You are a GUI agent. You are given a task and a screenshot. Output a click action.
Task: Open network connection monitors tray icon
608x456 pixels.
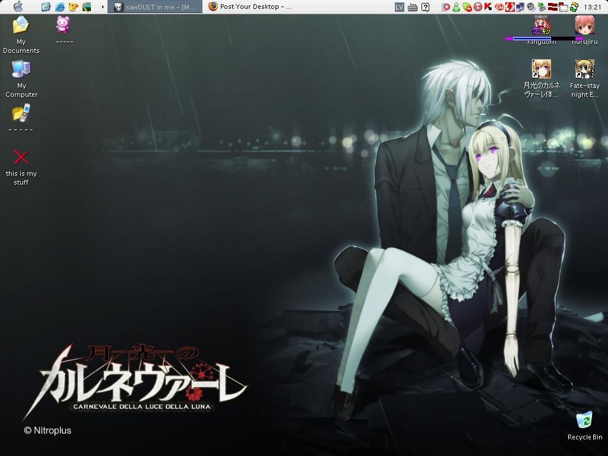[520, 7]
